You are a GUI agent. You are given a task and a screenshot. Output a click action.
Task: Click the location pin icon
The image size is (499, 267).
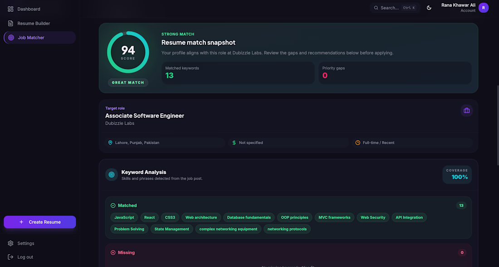click(x=110, y=143)
